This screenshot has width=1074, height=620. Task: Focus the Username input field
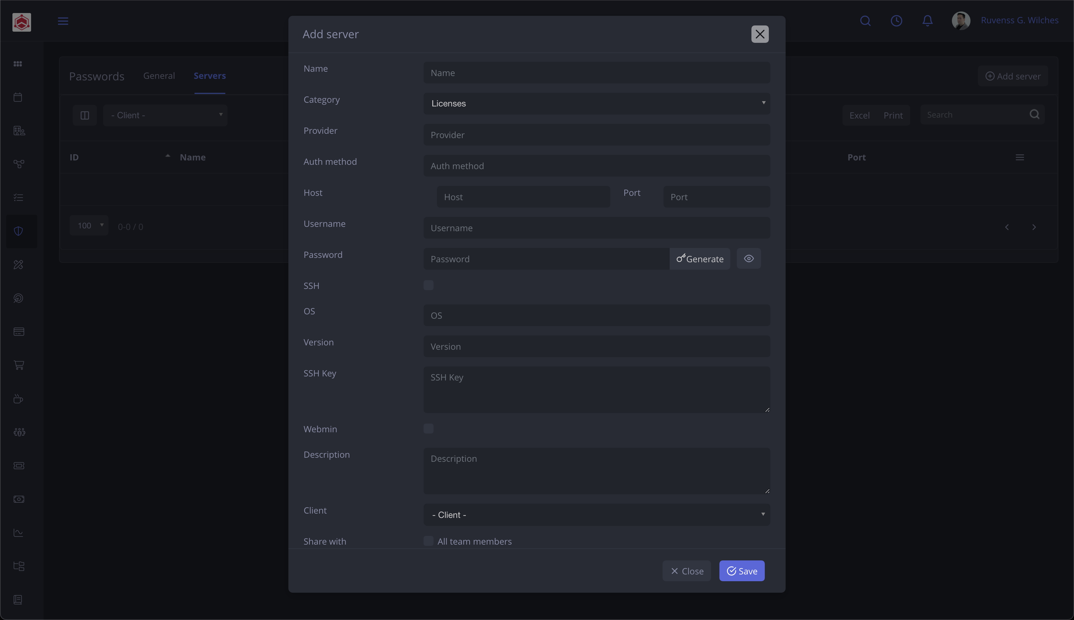pos(597,228)
